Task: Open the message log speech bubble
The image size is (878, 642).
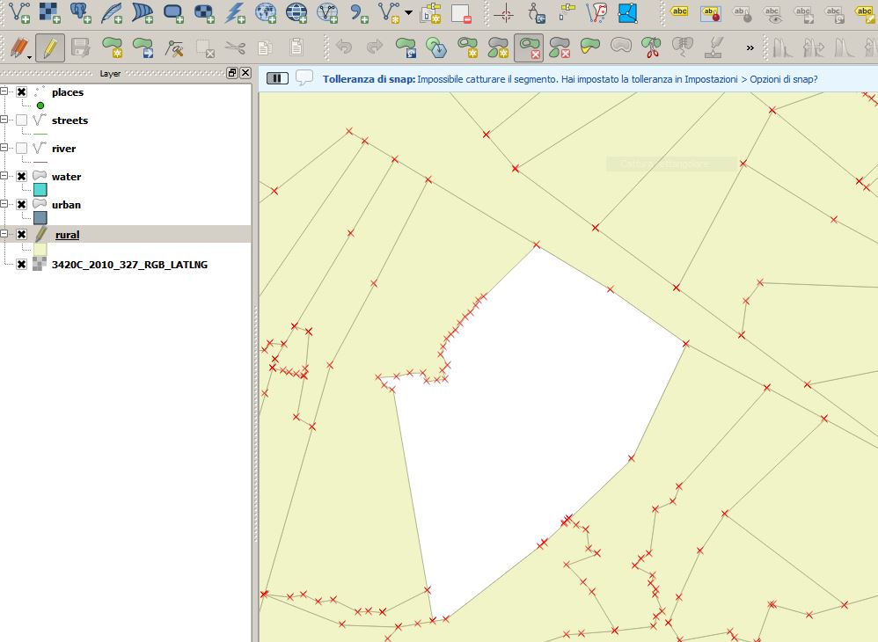Action: coord(304,77)
